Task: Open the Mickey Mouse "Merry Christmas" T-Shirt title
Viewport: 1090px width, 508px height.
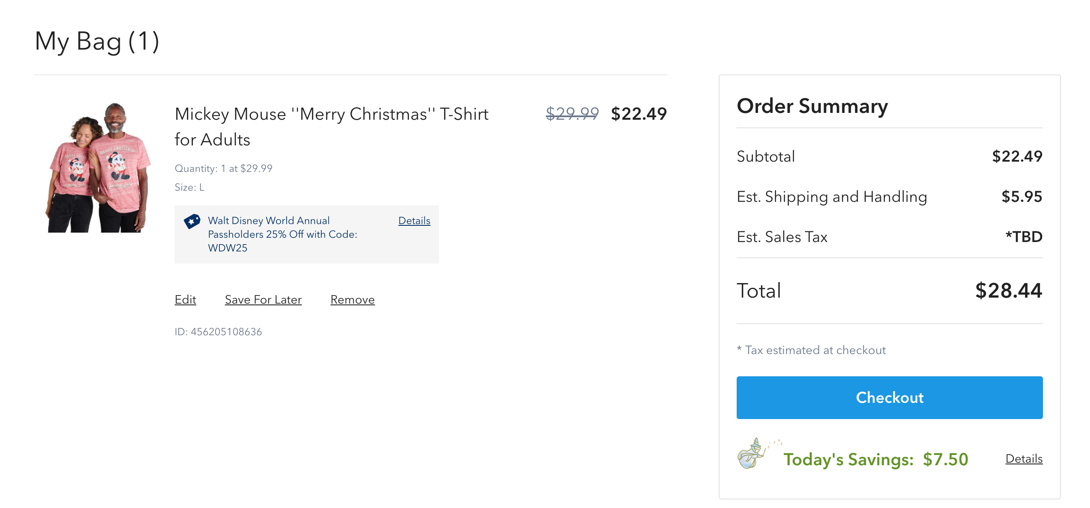Action: tap(331, 127)
